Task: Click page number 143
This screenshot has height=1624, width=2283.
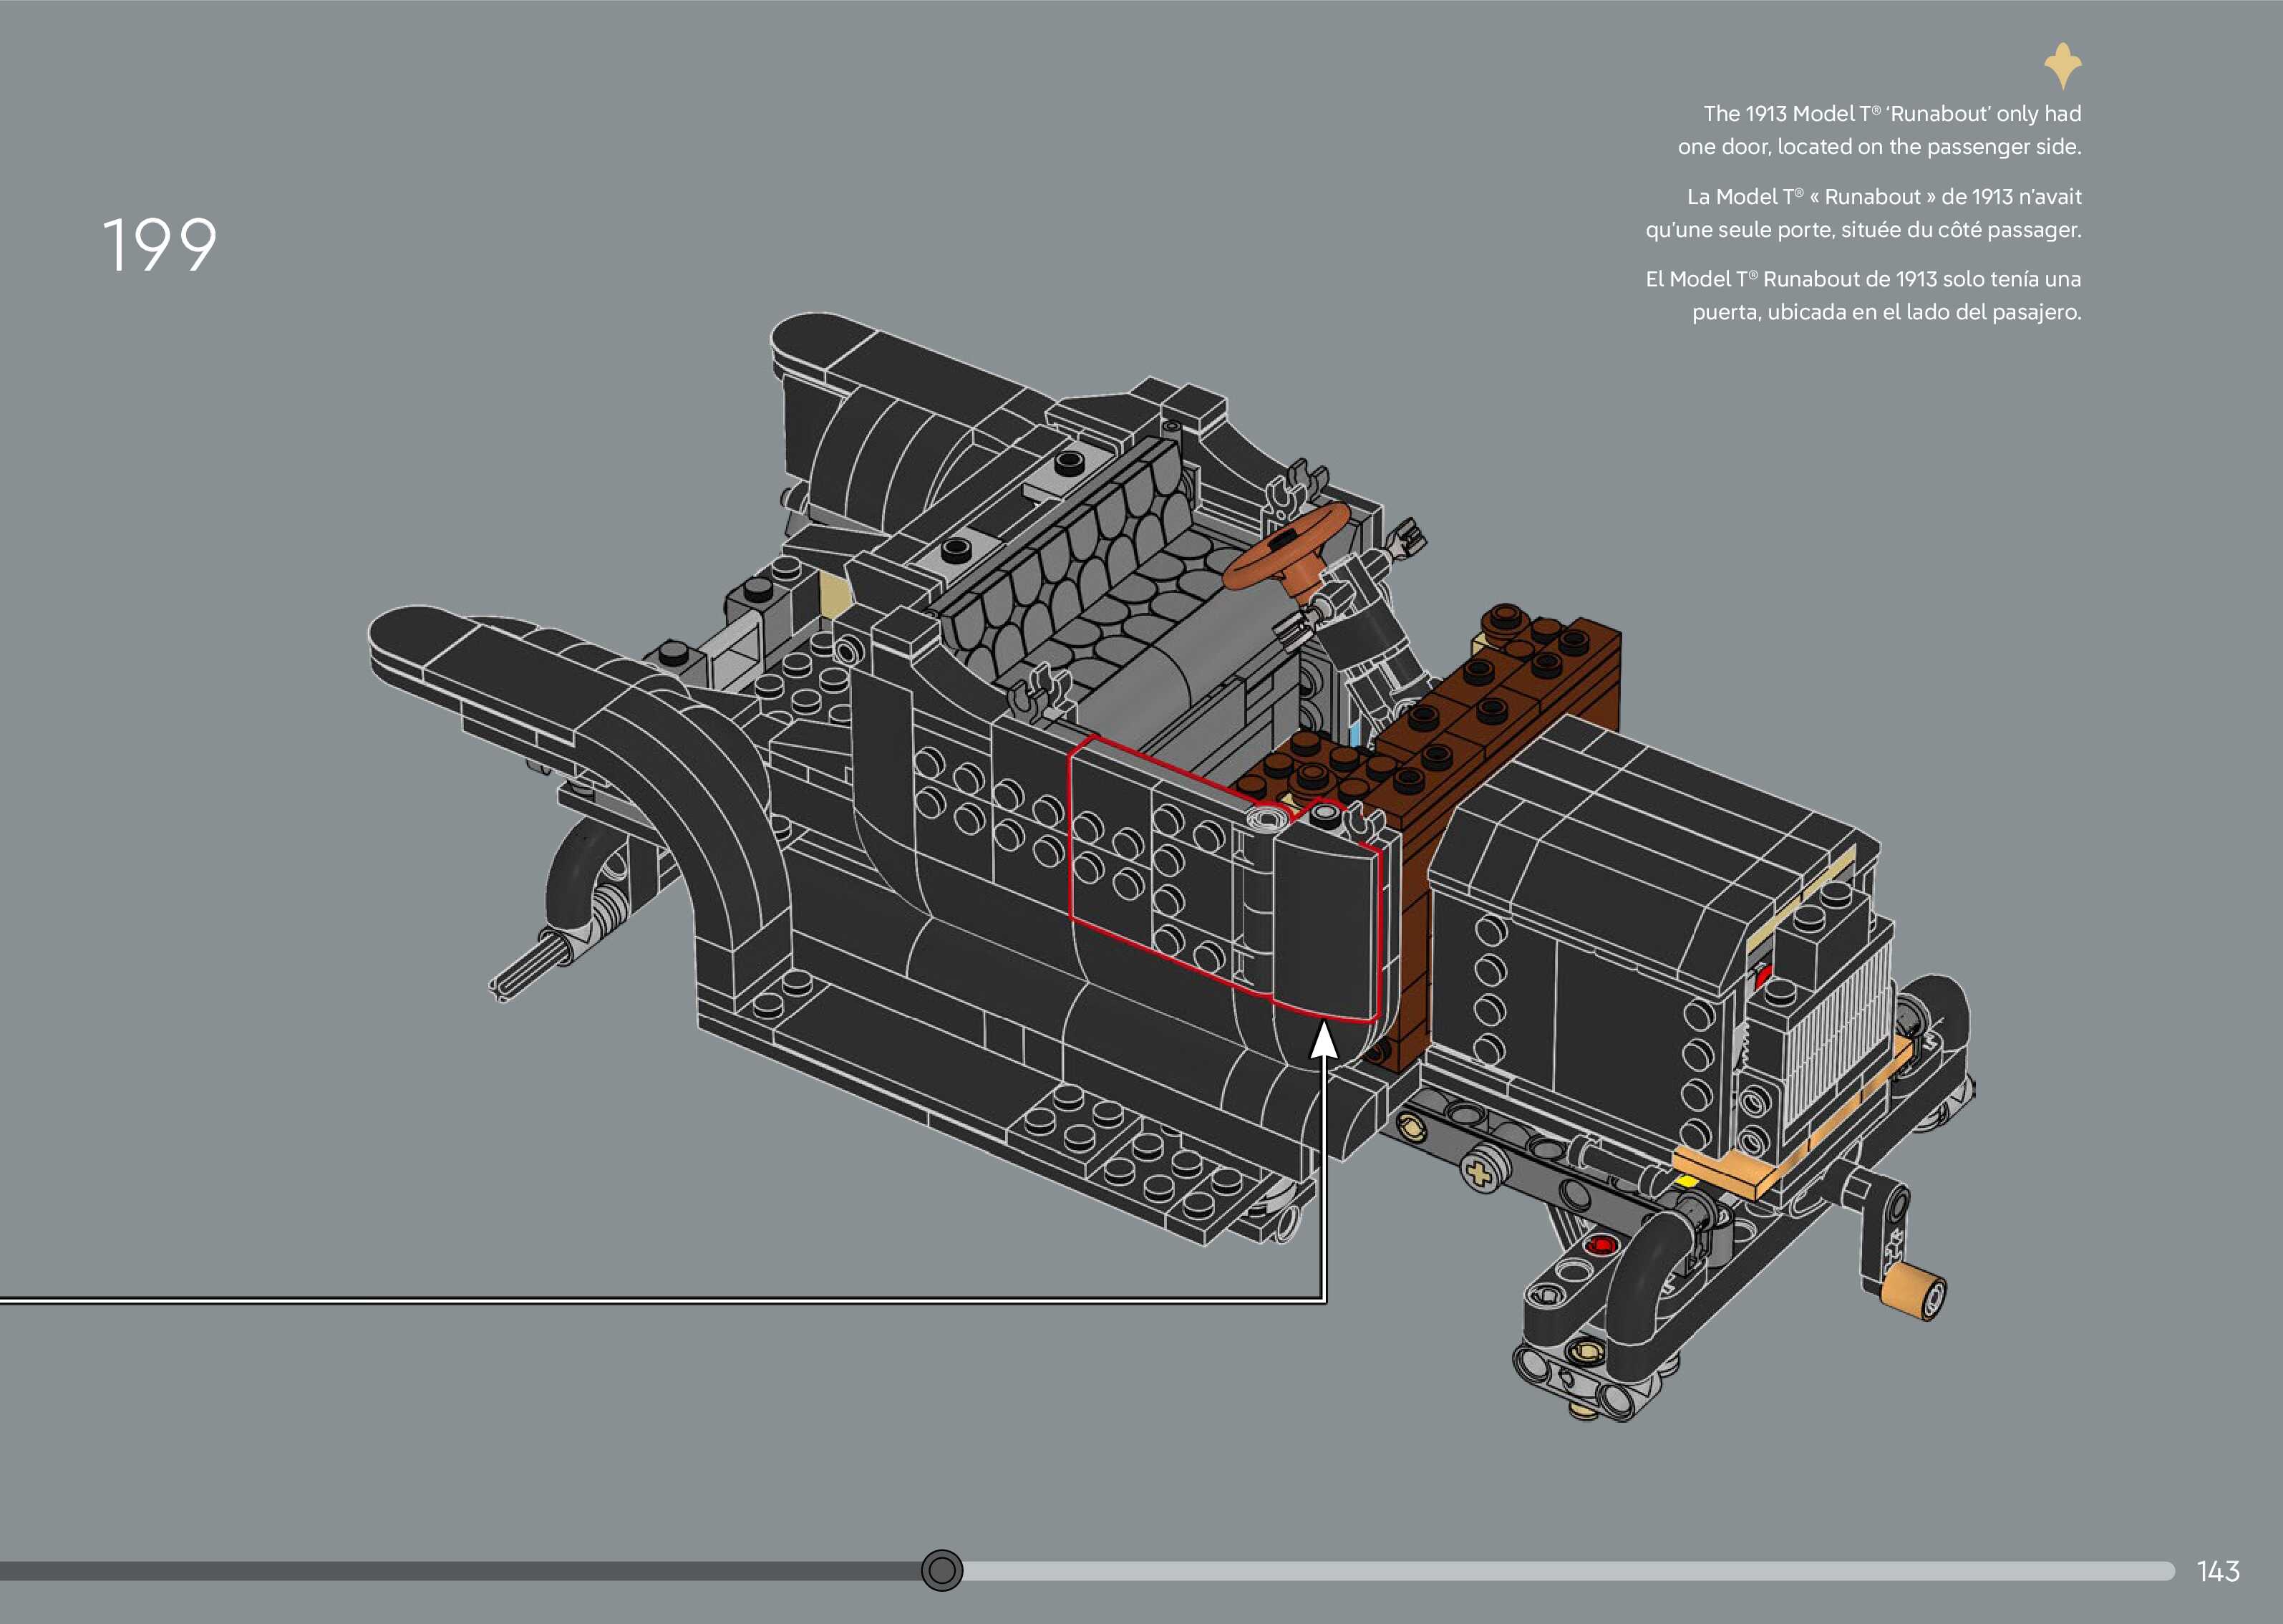Action: pyautogui.click(x=2217, y=1571)
